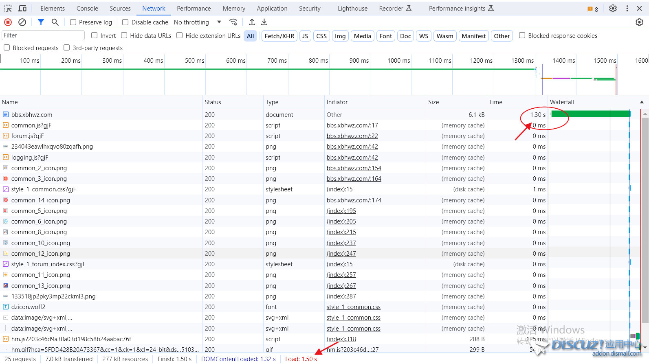The image size is (649, 364).
Task: Select the hm.js script file icon
Action: 6,339
